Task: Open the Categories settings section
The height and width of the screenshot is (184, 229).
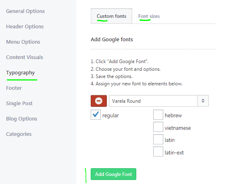Action: point(19,134)
